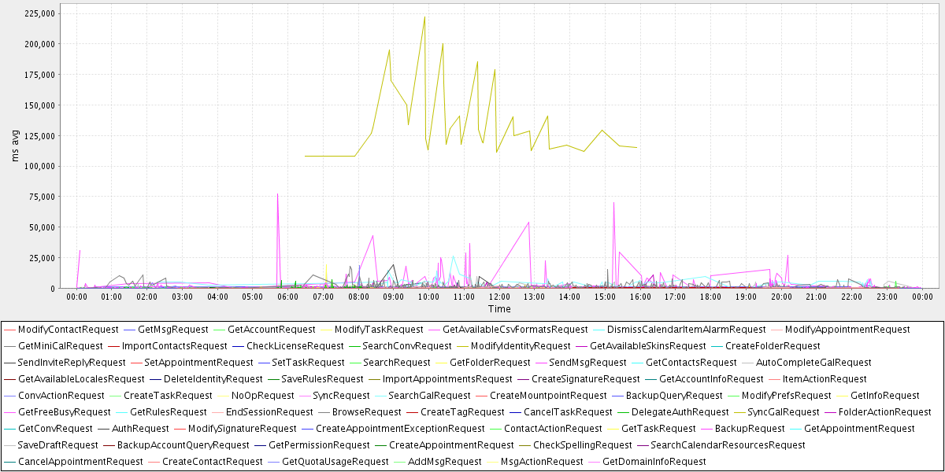Click the "Time" x-axis title
Screen dimensions: 945x472
pyautogui.click(x=499, y=309)
